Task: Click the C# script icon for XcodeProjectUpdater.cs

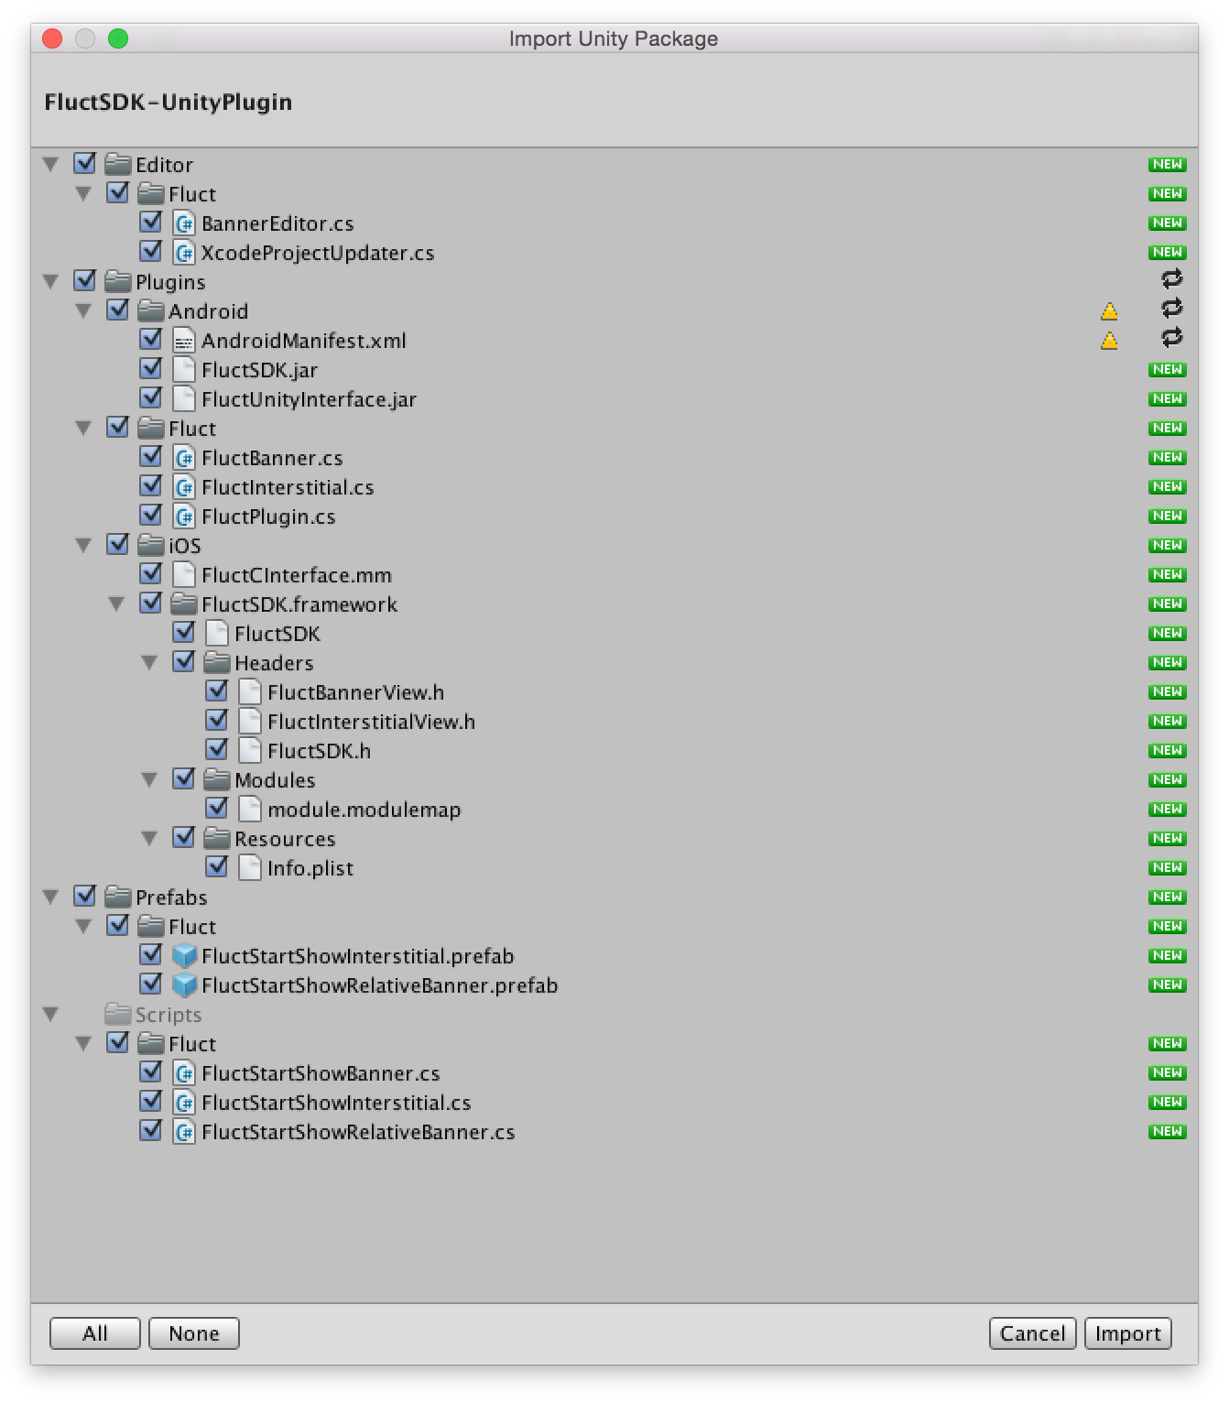Action: (x=184, y=253)
